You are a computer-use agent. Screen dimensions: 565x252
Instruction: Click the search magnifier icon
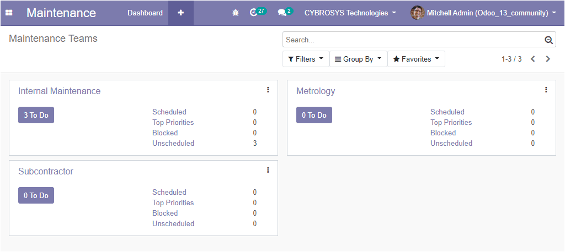click(548, 40)
